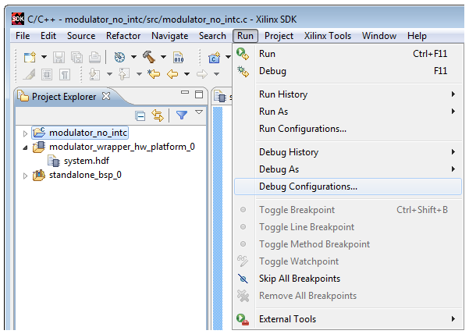Click the system.hdf editor tab icon
This screenshot has width=469, height=334.
pyautogui.click(x=220, y=96)
